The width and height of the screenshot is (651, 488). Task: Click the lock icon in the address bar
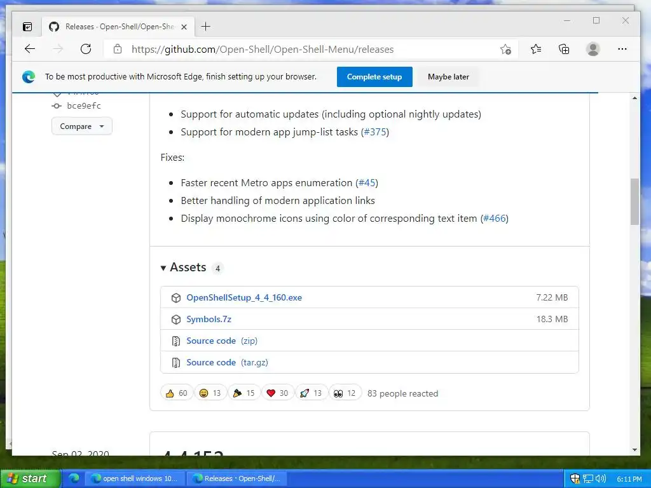[x=118, y=49]
